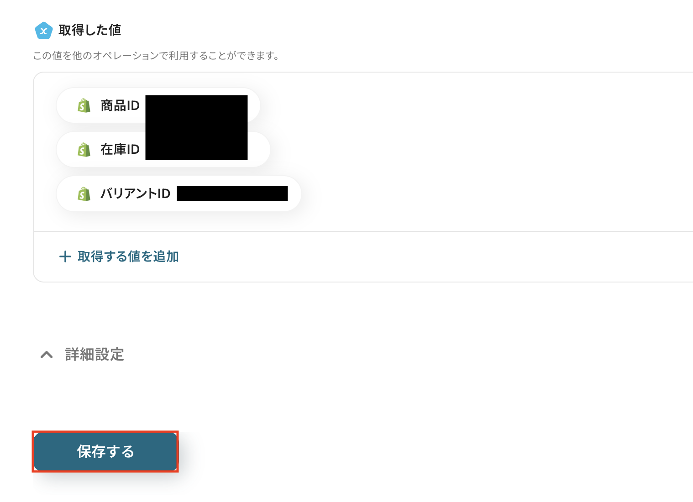This screenshot has height=502, width=693.
Task: Click the description text about オペレーション
Action: [155, 56]
